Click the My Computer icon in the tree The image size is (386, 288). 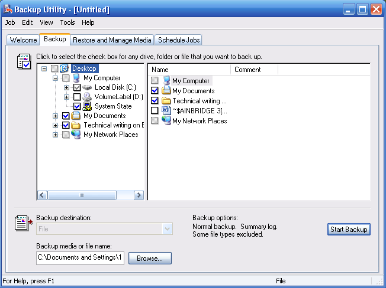pos(76,78)
